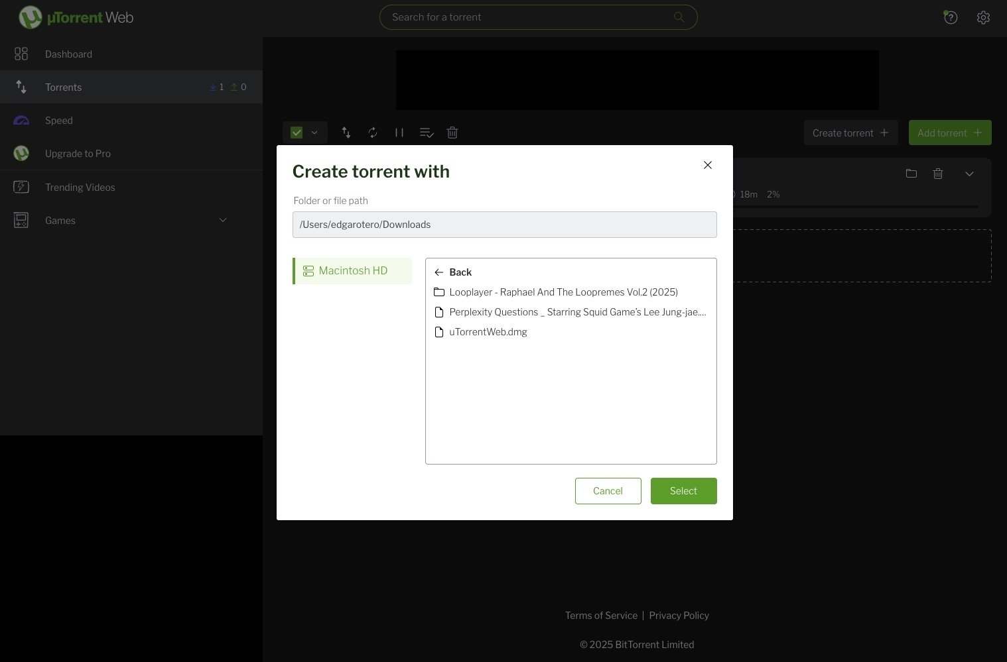Open the Terms of Service link

click(601, 616)
